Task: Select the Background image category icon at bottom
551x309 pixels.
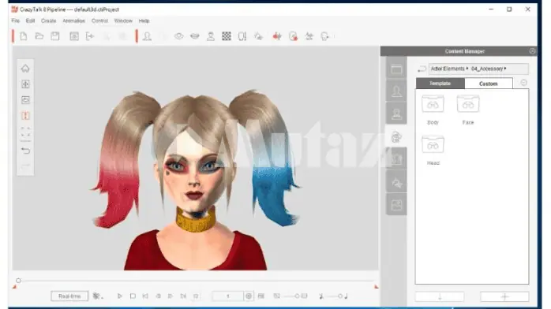Action: (x=396, y=205)
